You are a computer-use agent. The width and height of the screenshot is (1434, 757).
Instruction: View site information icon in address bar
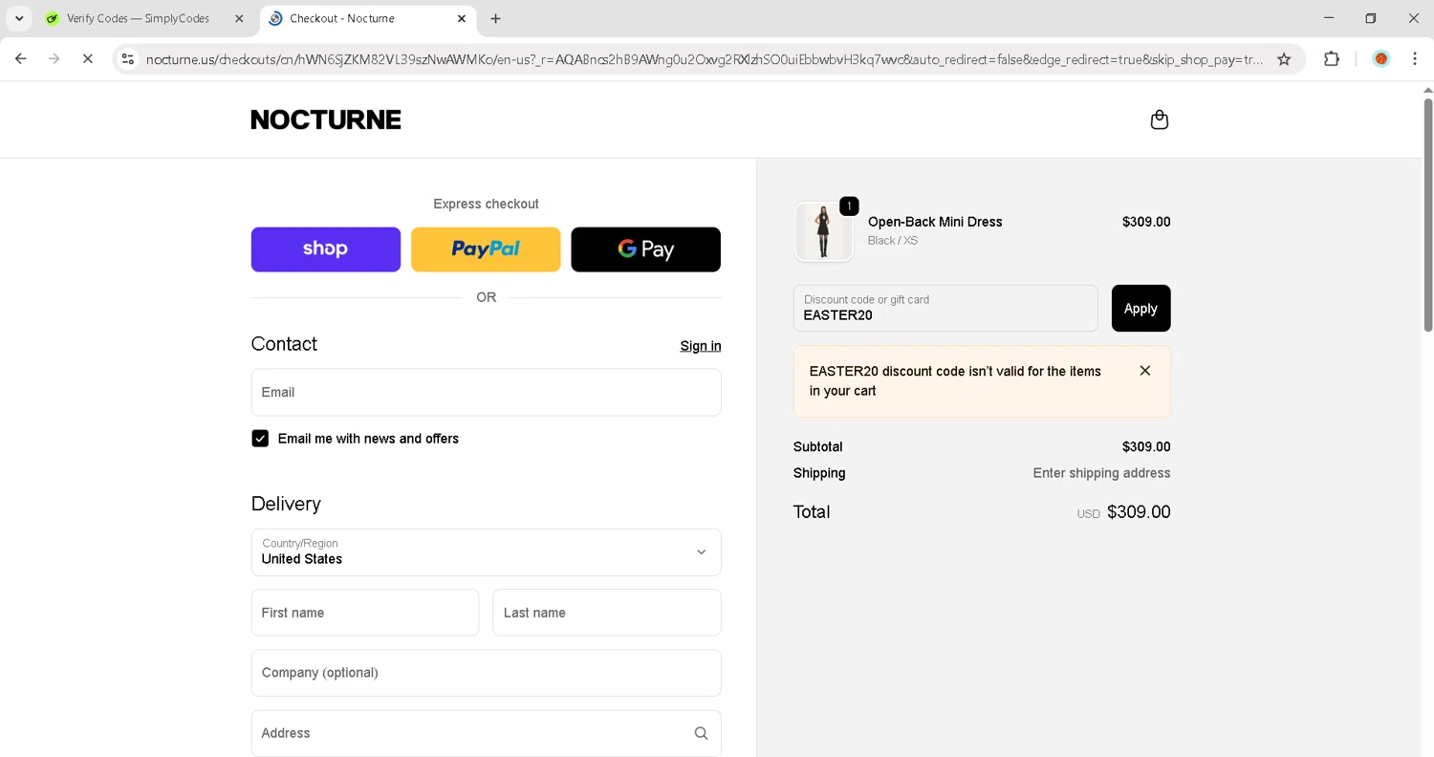[128, 59]
